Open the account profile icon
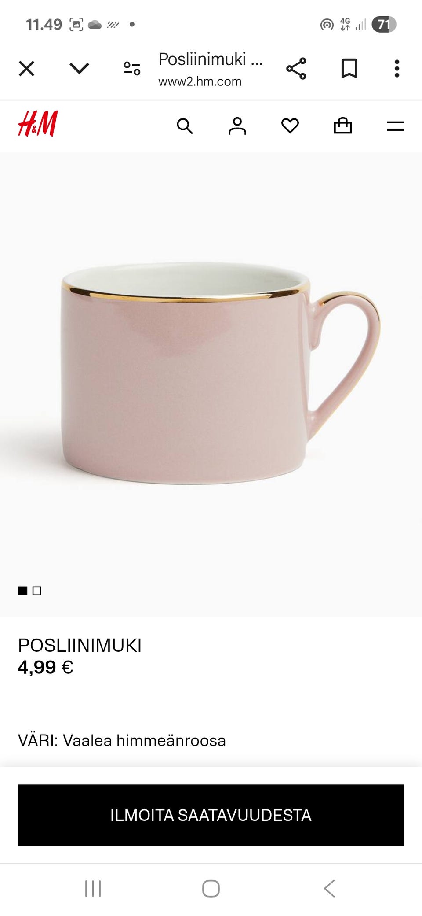The height and width of the screenshot is (916, 422). [x=237, y=126]
